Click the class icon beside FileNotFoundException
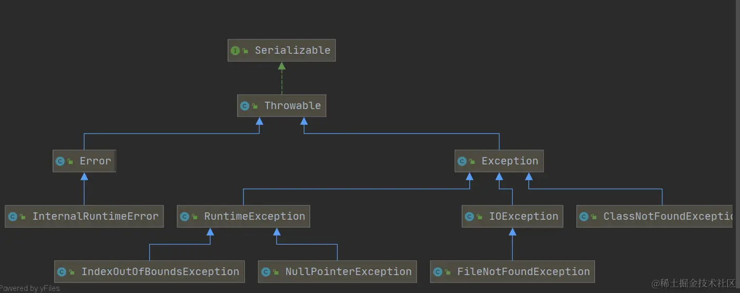The width and height of the screenshot is (740, 293). [x=438, y=272]
